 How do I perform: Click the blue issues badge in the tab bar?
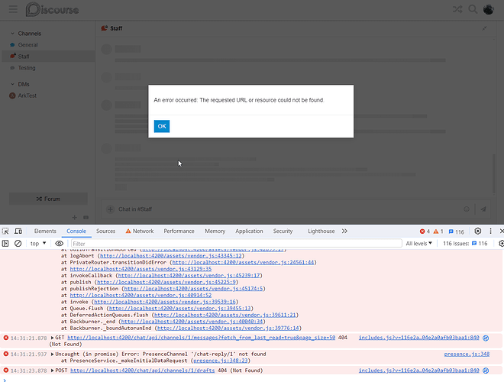click(457, 231)
